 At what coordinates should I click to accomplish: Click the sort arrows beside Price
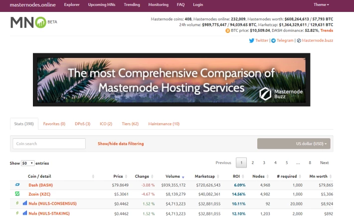click(x=126, y=177)
